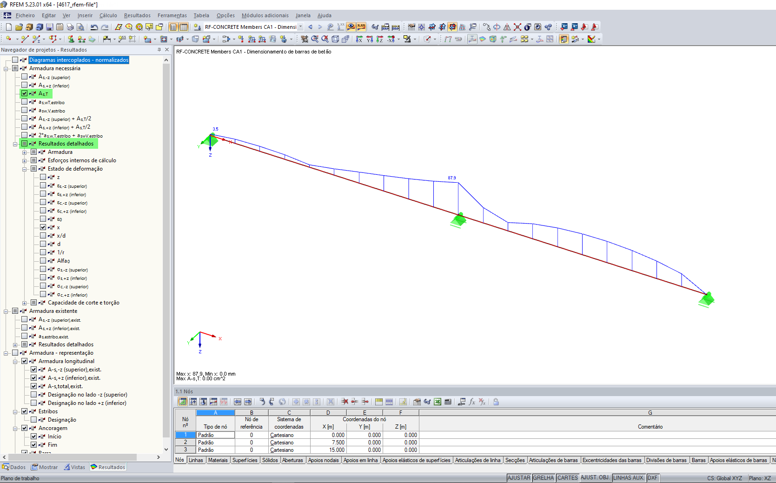Save the model with the floppy disk icon
The height and width of the screenshot is (483, 776).
click(49, 27)
